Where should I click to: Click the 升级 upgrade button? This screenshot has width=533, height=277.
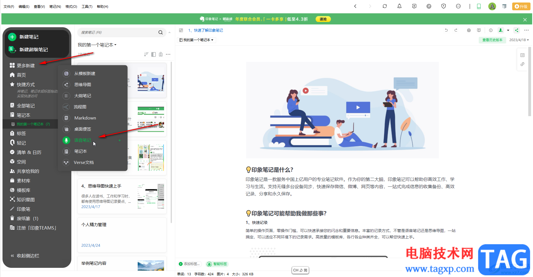click(x=521, y=6)
